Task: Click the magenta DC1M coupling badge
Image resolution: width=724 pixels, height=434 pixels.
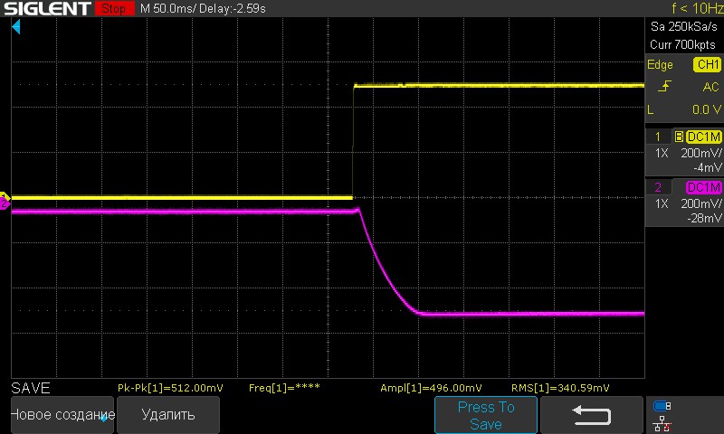Action: pos(704,187)
